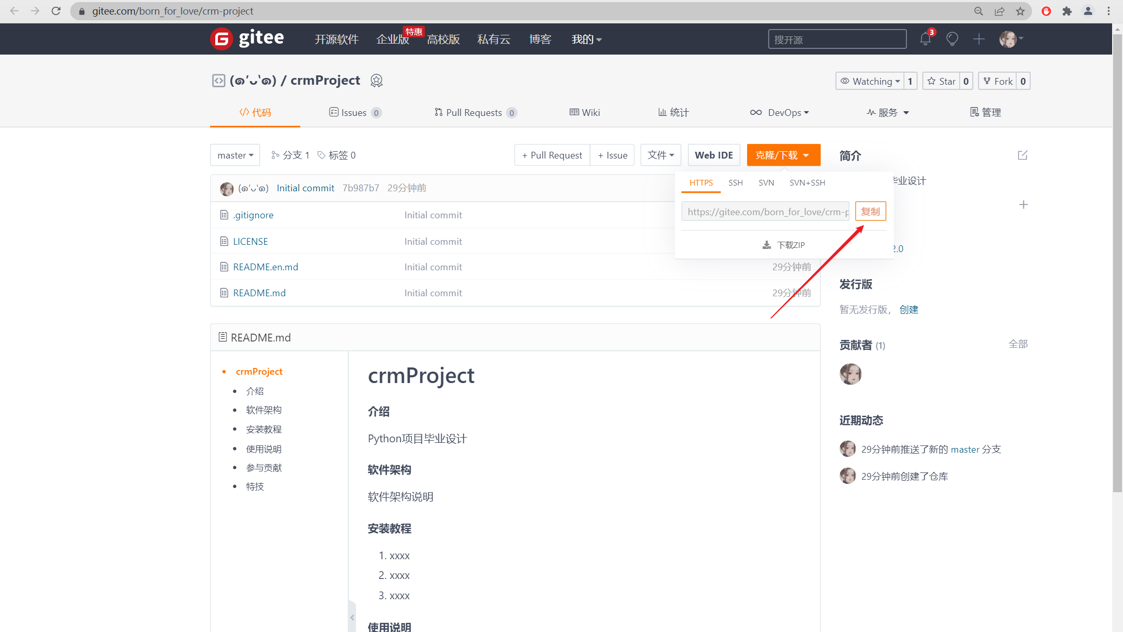Click the 复制 copy button
This screenshot has height=632, width=1123.
[x=870, y=212]
